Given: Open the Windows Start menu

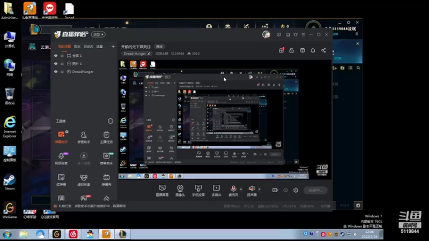Looking at the screenshot, I should 7,235.
